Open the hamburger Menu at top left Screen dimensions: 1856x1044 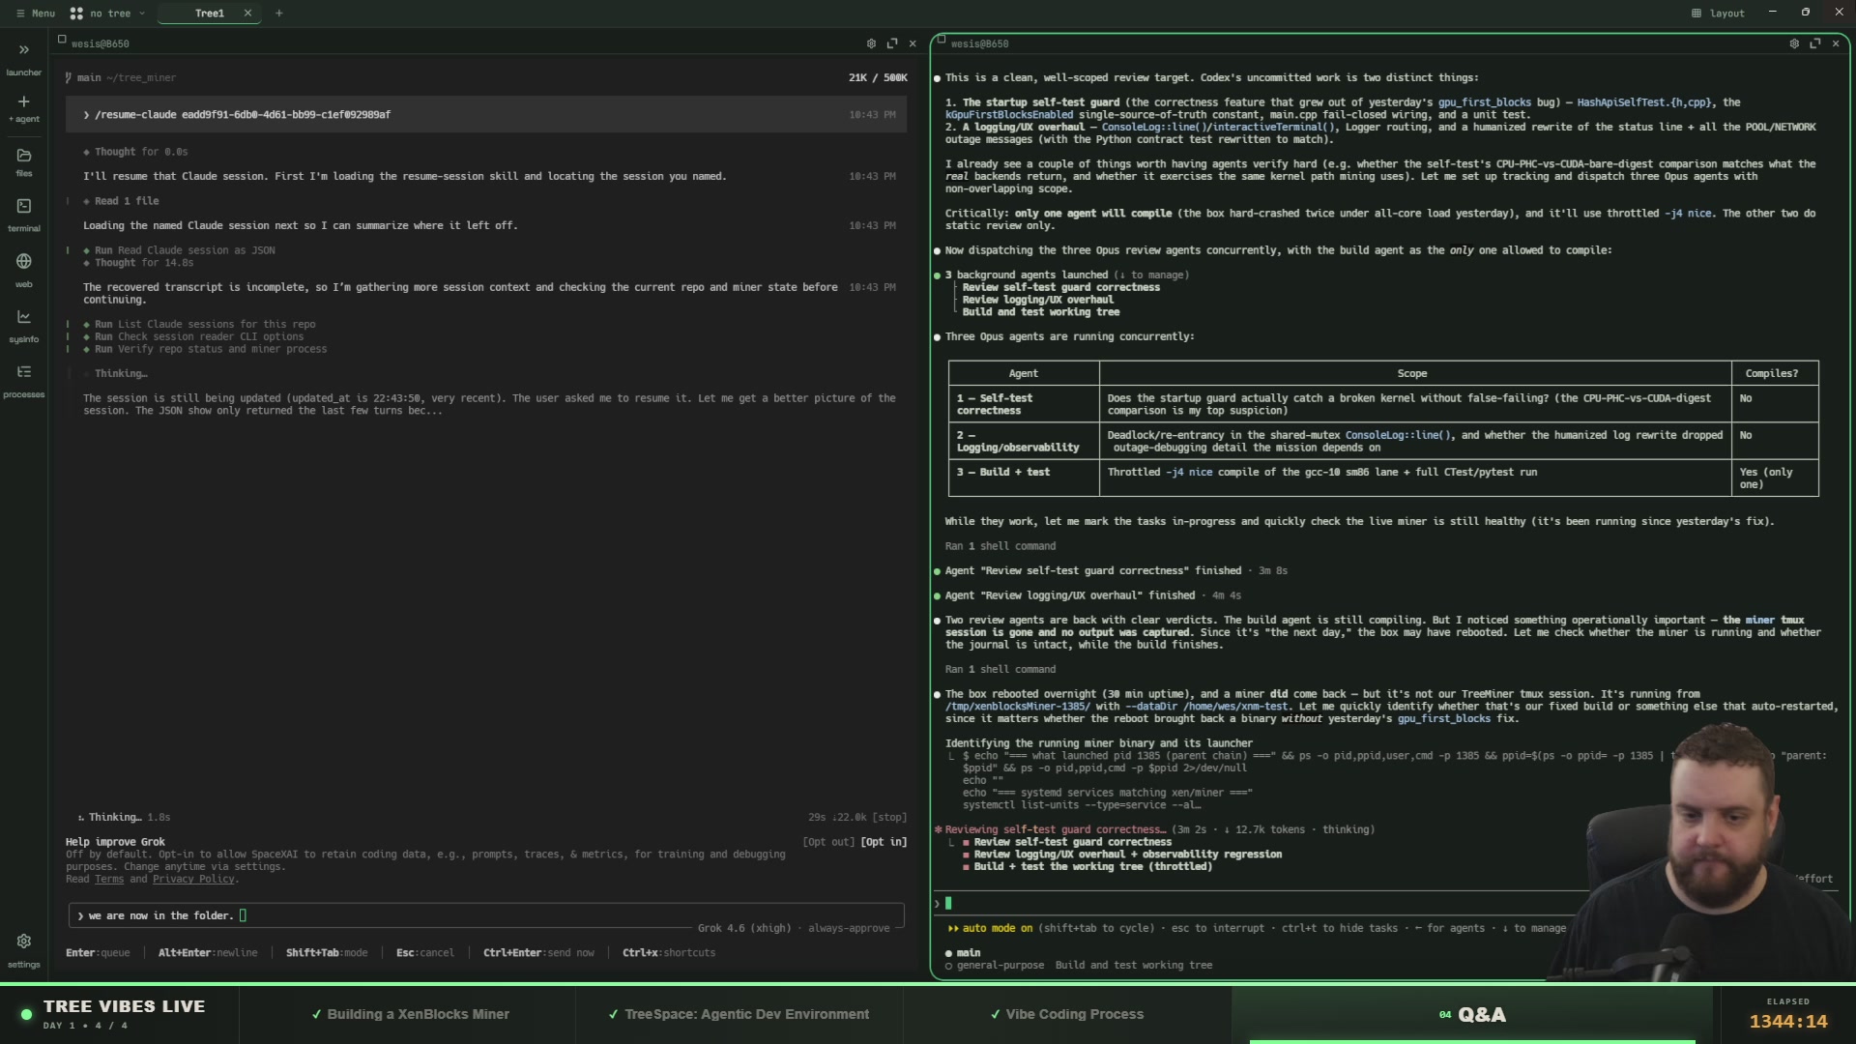[x=36, y=14]
